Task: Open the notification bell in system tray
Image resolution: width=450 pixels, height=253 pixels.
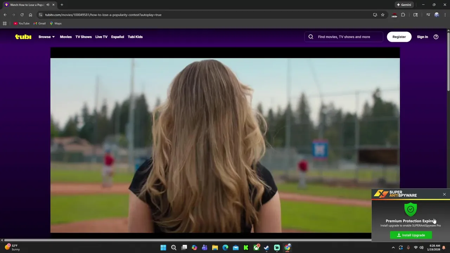Action: [444, 248]
